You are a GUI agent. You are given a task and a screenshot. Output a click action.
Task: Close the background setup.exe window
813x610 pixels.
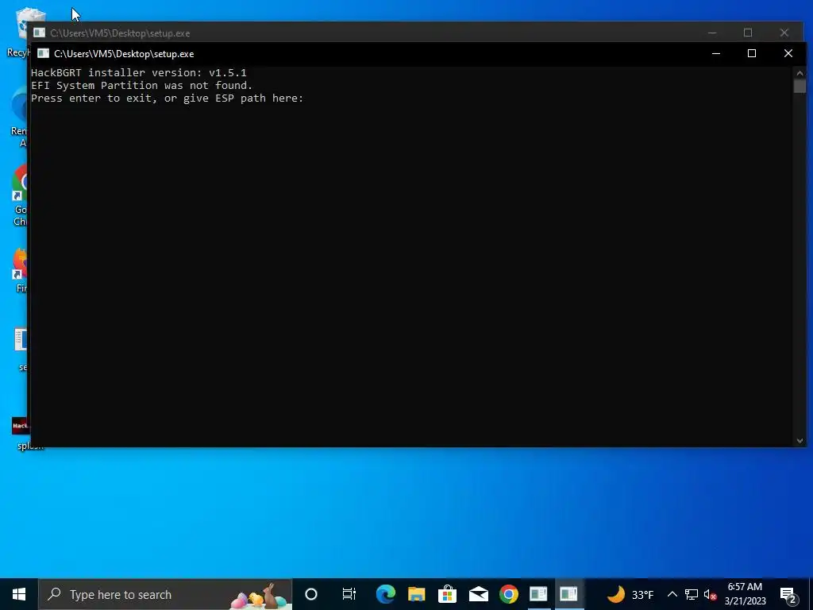(784, 33)
